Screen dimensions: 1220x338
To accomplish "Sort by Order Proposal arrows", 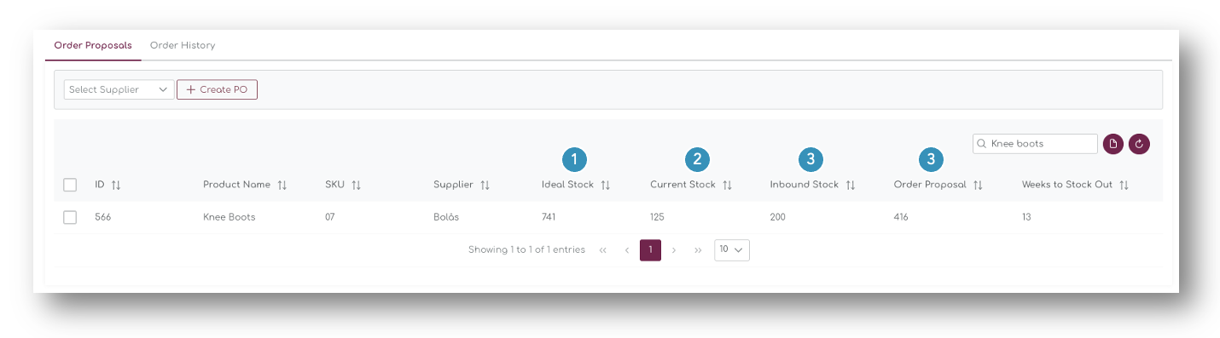I will 979,185.
